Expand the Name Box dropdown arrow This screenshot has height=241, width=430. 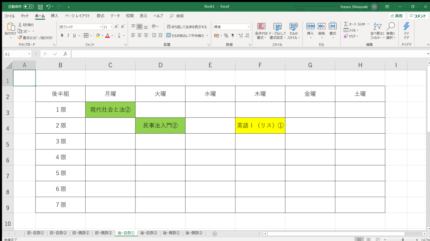coord(29,54)
